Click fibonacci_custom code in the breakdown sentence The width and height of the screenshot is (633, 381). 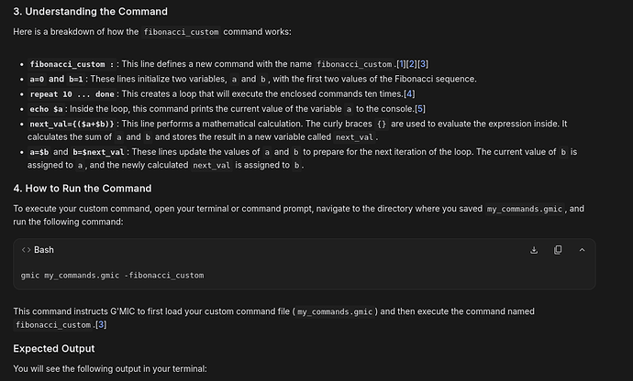click(x=180, y=32)
